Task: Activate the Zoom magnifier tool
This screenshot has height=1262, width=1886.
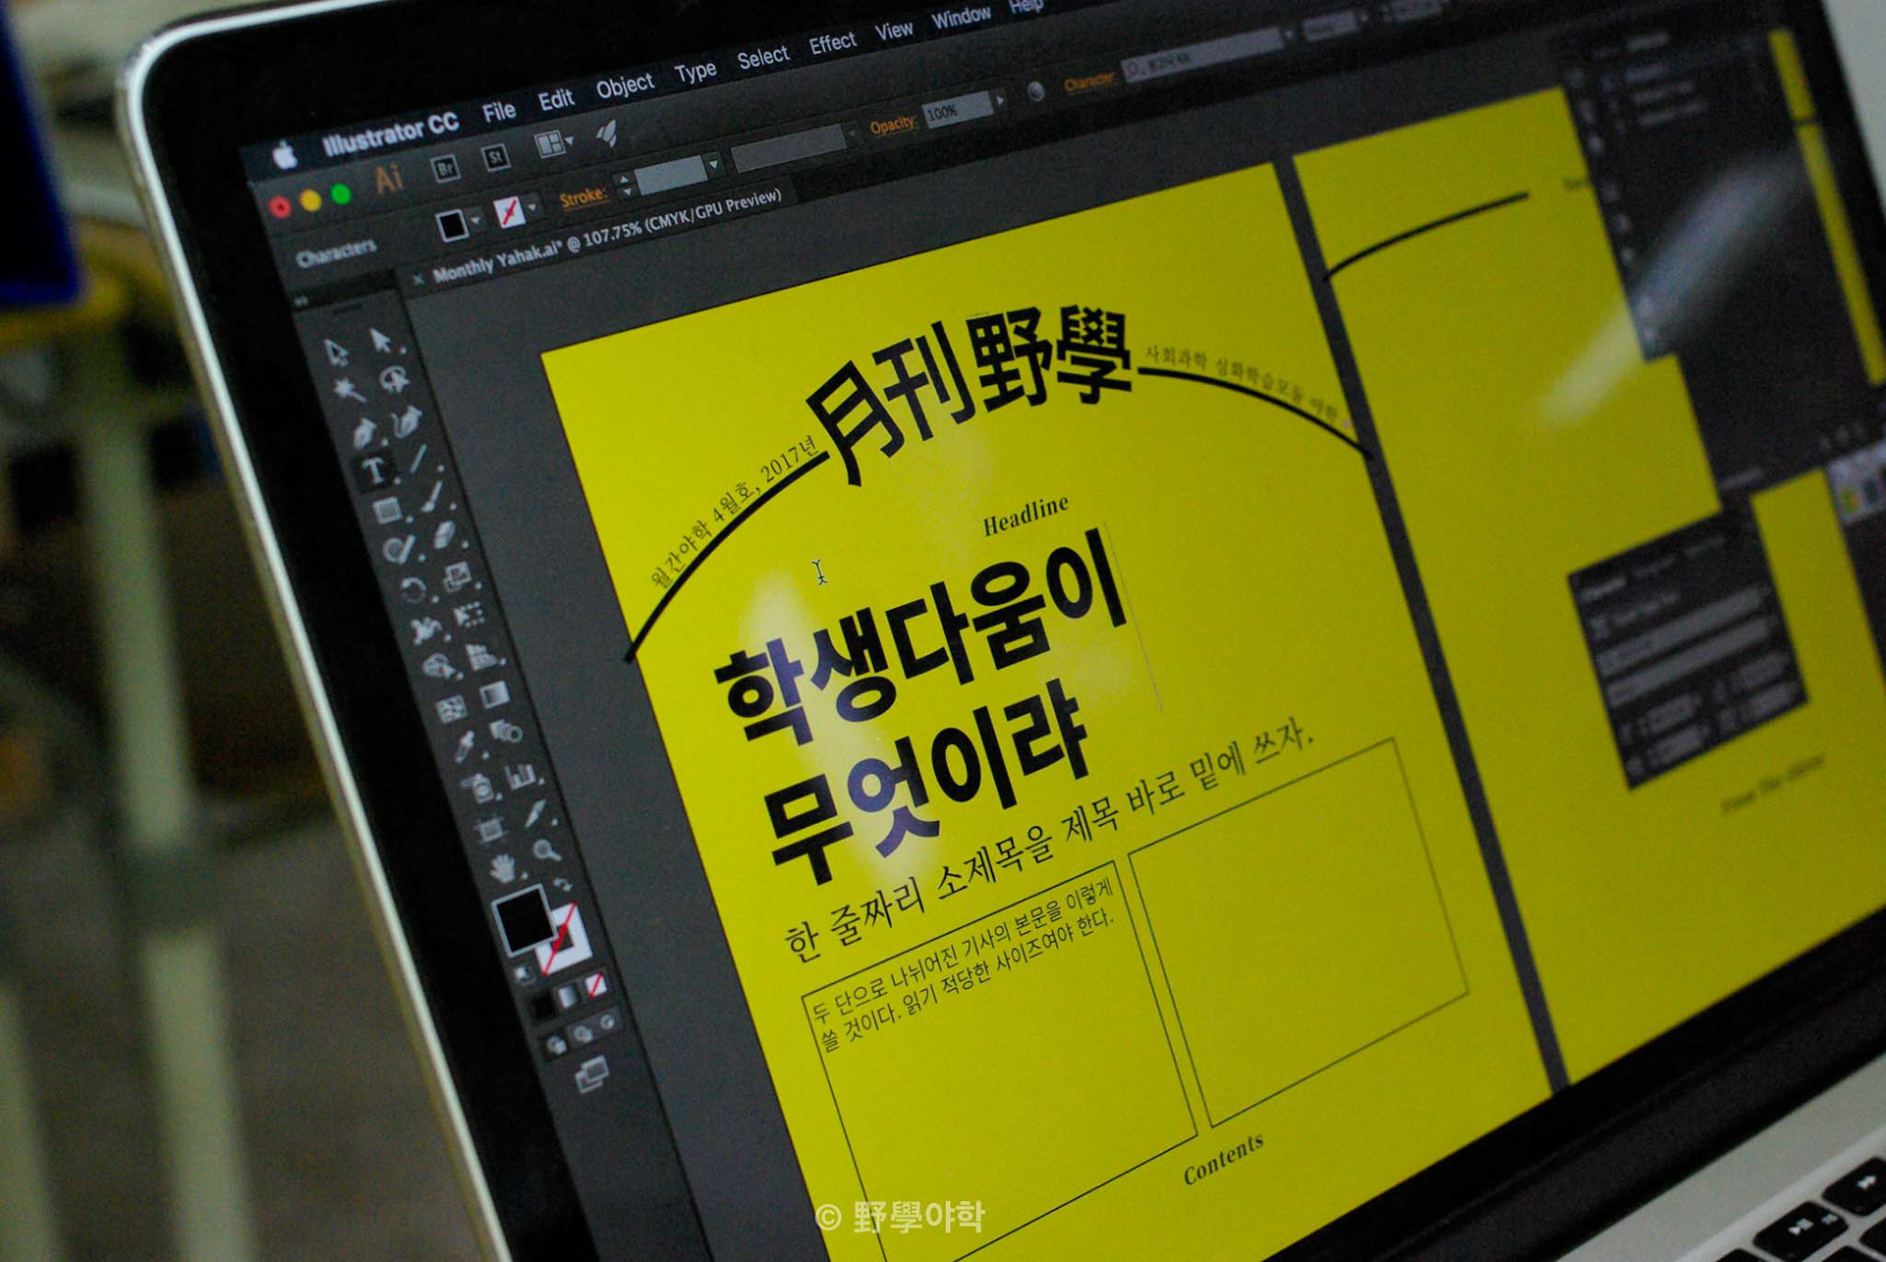Action: [547, 850]
